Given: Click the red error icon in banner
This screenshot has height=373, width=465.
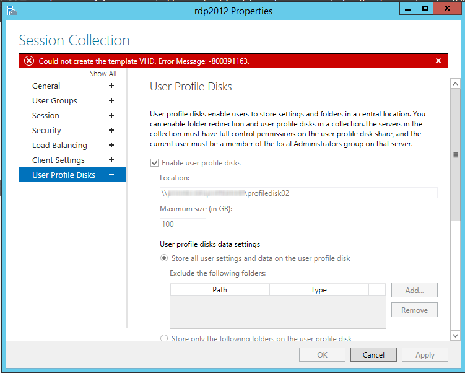Looking at the screenshot, I should [28, 61].
